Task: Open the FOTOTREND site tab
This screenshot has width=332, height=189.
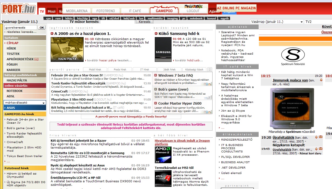Action: pos(106,11)
